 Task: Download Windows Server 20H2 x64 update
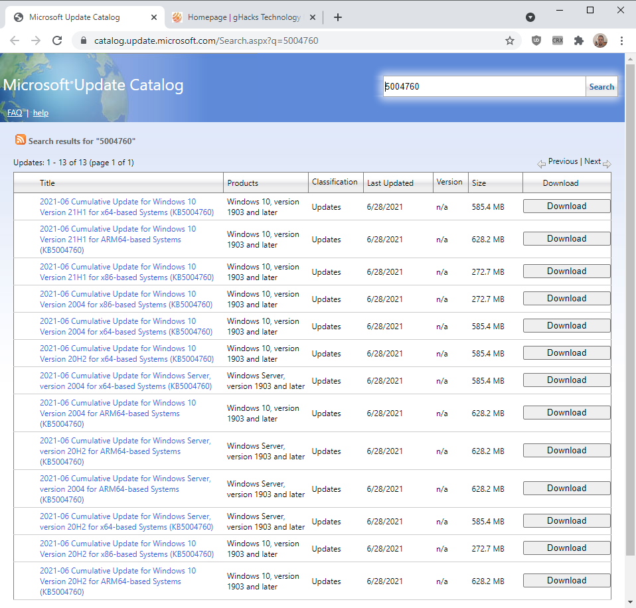[x=567, y=521]
